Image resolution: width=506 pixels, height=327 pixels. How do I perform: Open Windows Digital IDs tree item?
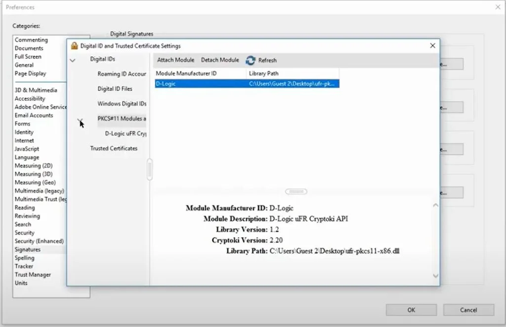[x=122, y=104]
